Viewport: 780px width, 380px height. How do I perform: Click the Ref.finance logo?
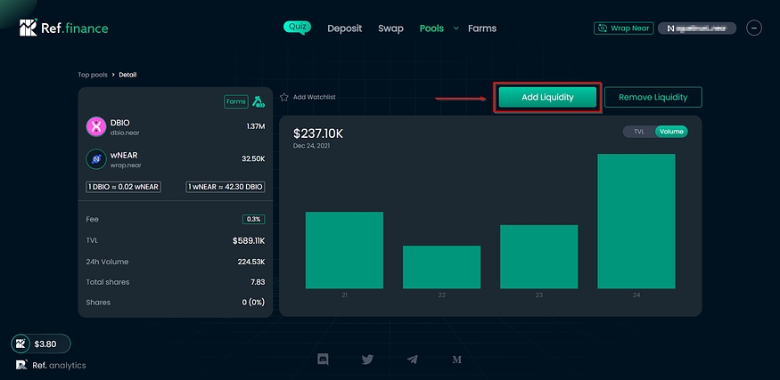click(x=63, y=28)
